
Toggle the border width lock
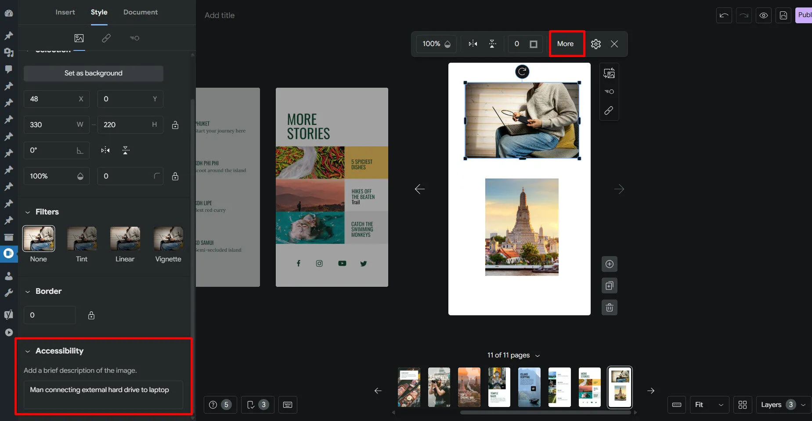(x=91, y=315)
